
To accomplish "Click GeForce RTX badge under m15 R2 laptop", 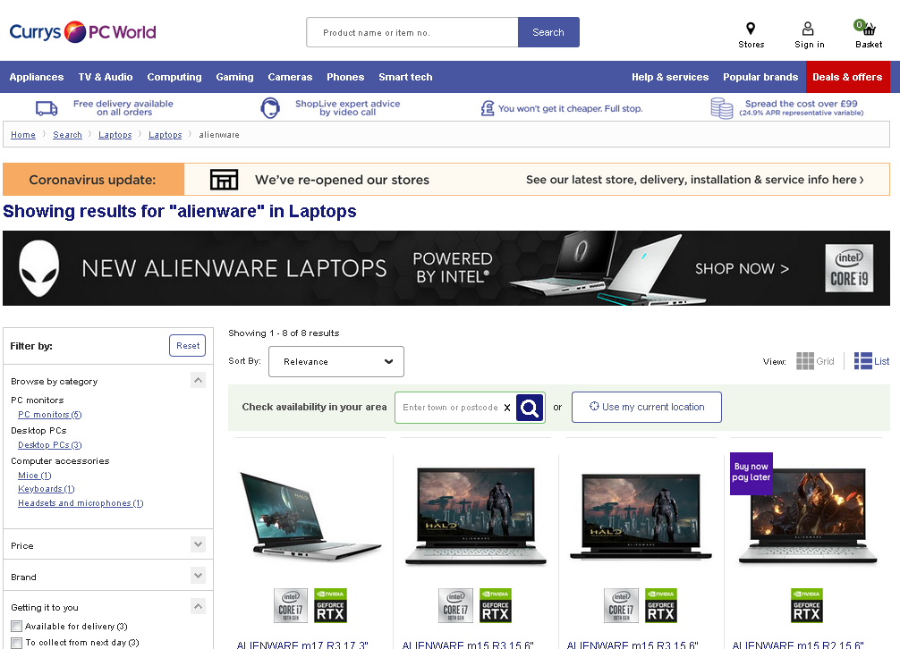I will 806,605.
